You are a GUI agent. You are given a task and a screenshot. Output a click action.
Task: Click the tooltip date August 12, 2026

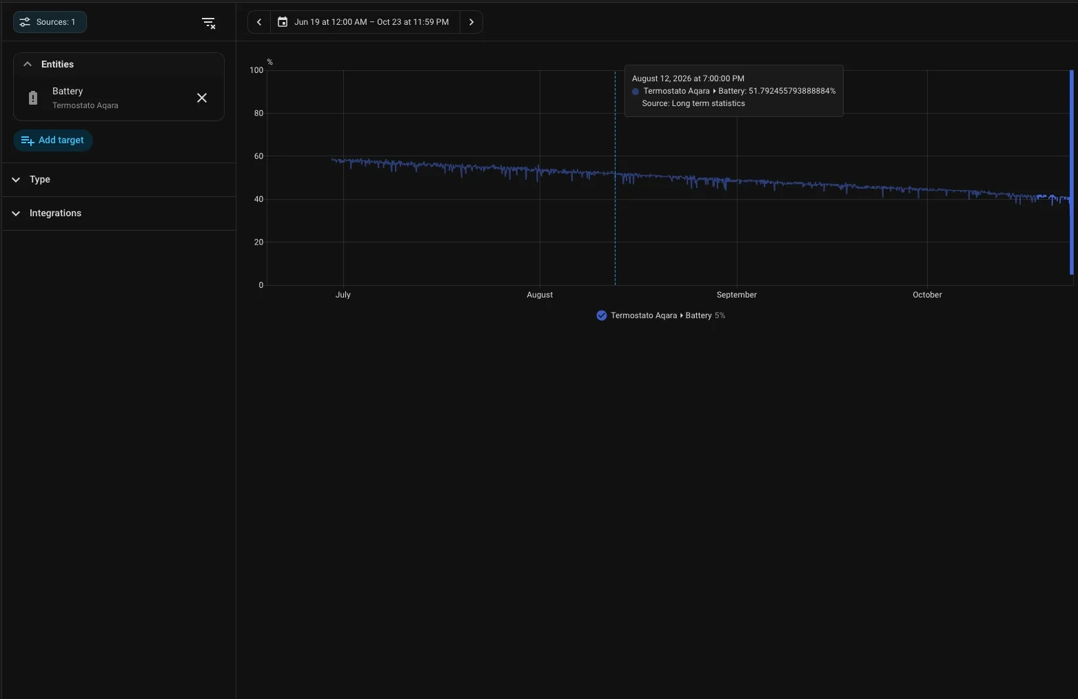point(688,79)
